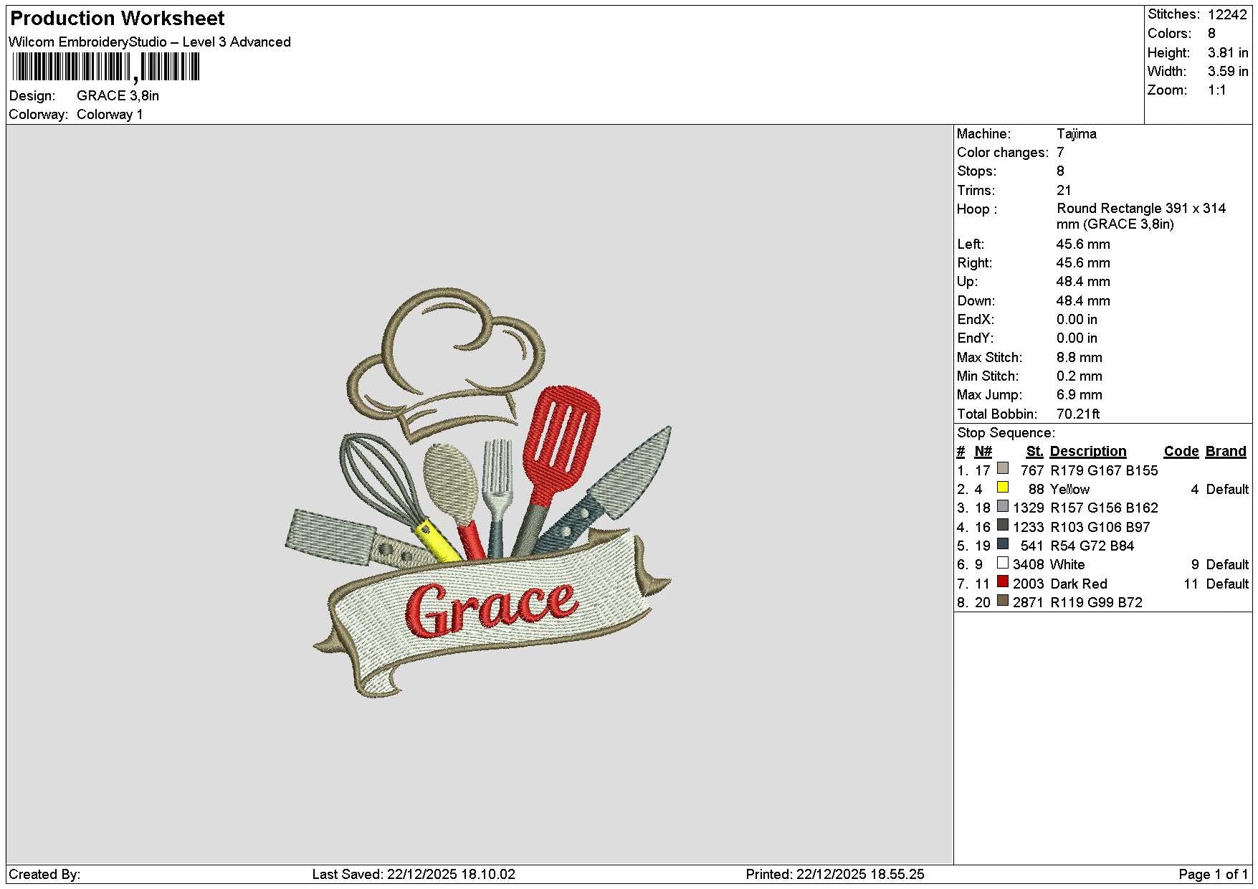Click 'Default' brand in White row
Viewport: 1258px width, 889px height.
[x=1227, y=565]
